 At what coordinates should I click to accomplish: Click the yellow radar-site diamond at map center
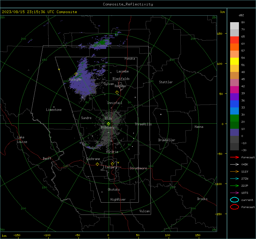click(x=109, y=124)
